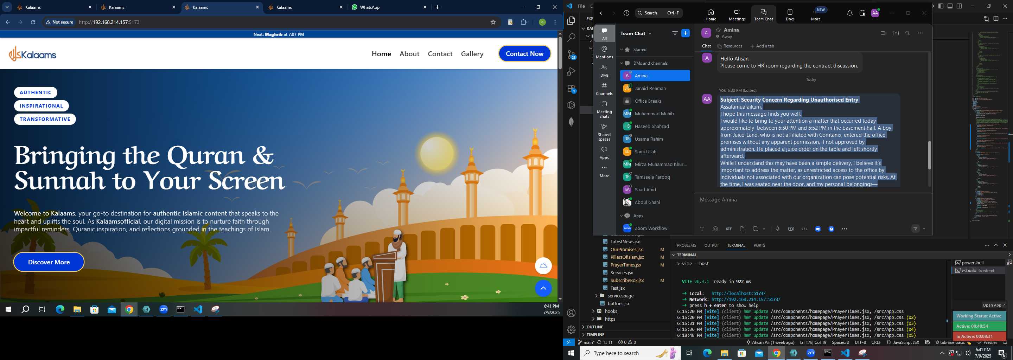Click the Open App button in VS Code
Viewport: 1013px width, 360px height.
pos(993,306)
